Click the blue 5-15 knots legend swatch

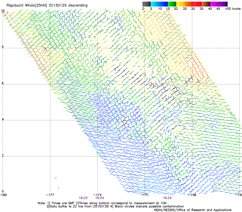tap(159, 4)
